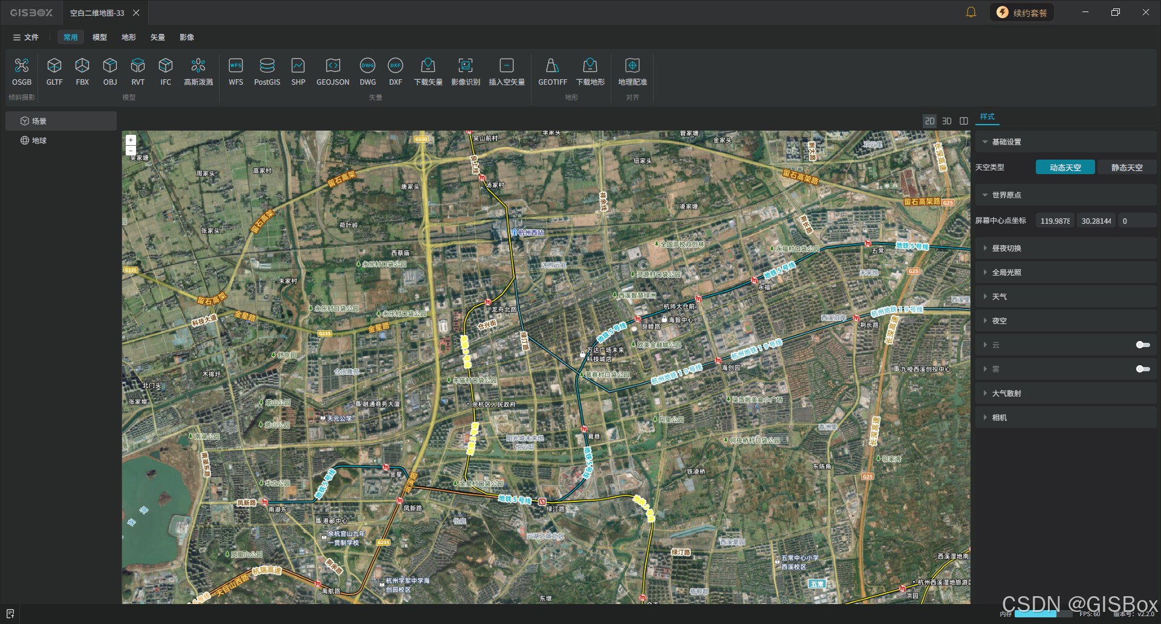Select the 地球 globe tree item

pyautogui.click(x=61, y=140)
